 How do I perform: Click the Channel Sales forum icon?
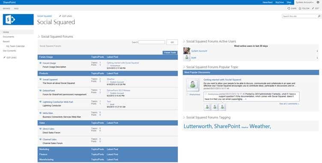pos(40,139)
